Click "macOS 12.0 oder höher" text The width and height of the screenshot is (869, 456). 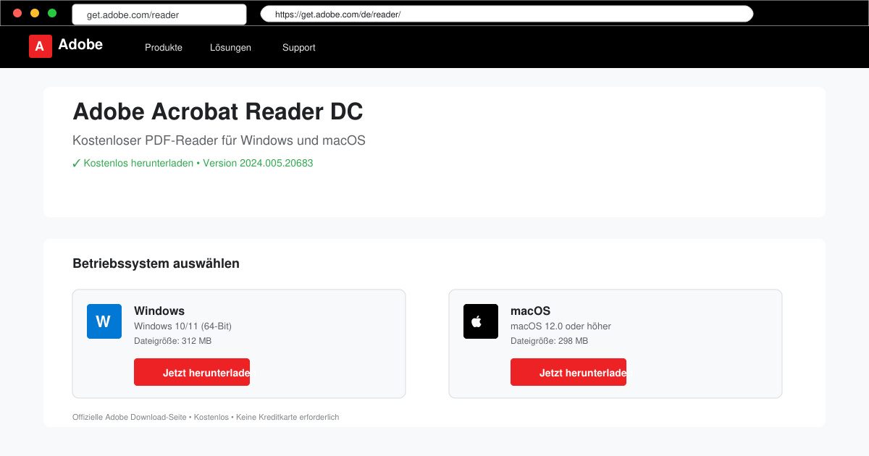click(561, 326)
